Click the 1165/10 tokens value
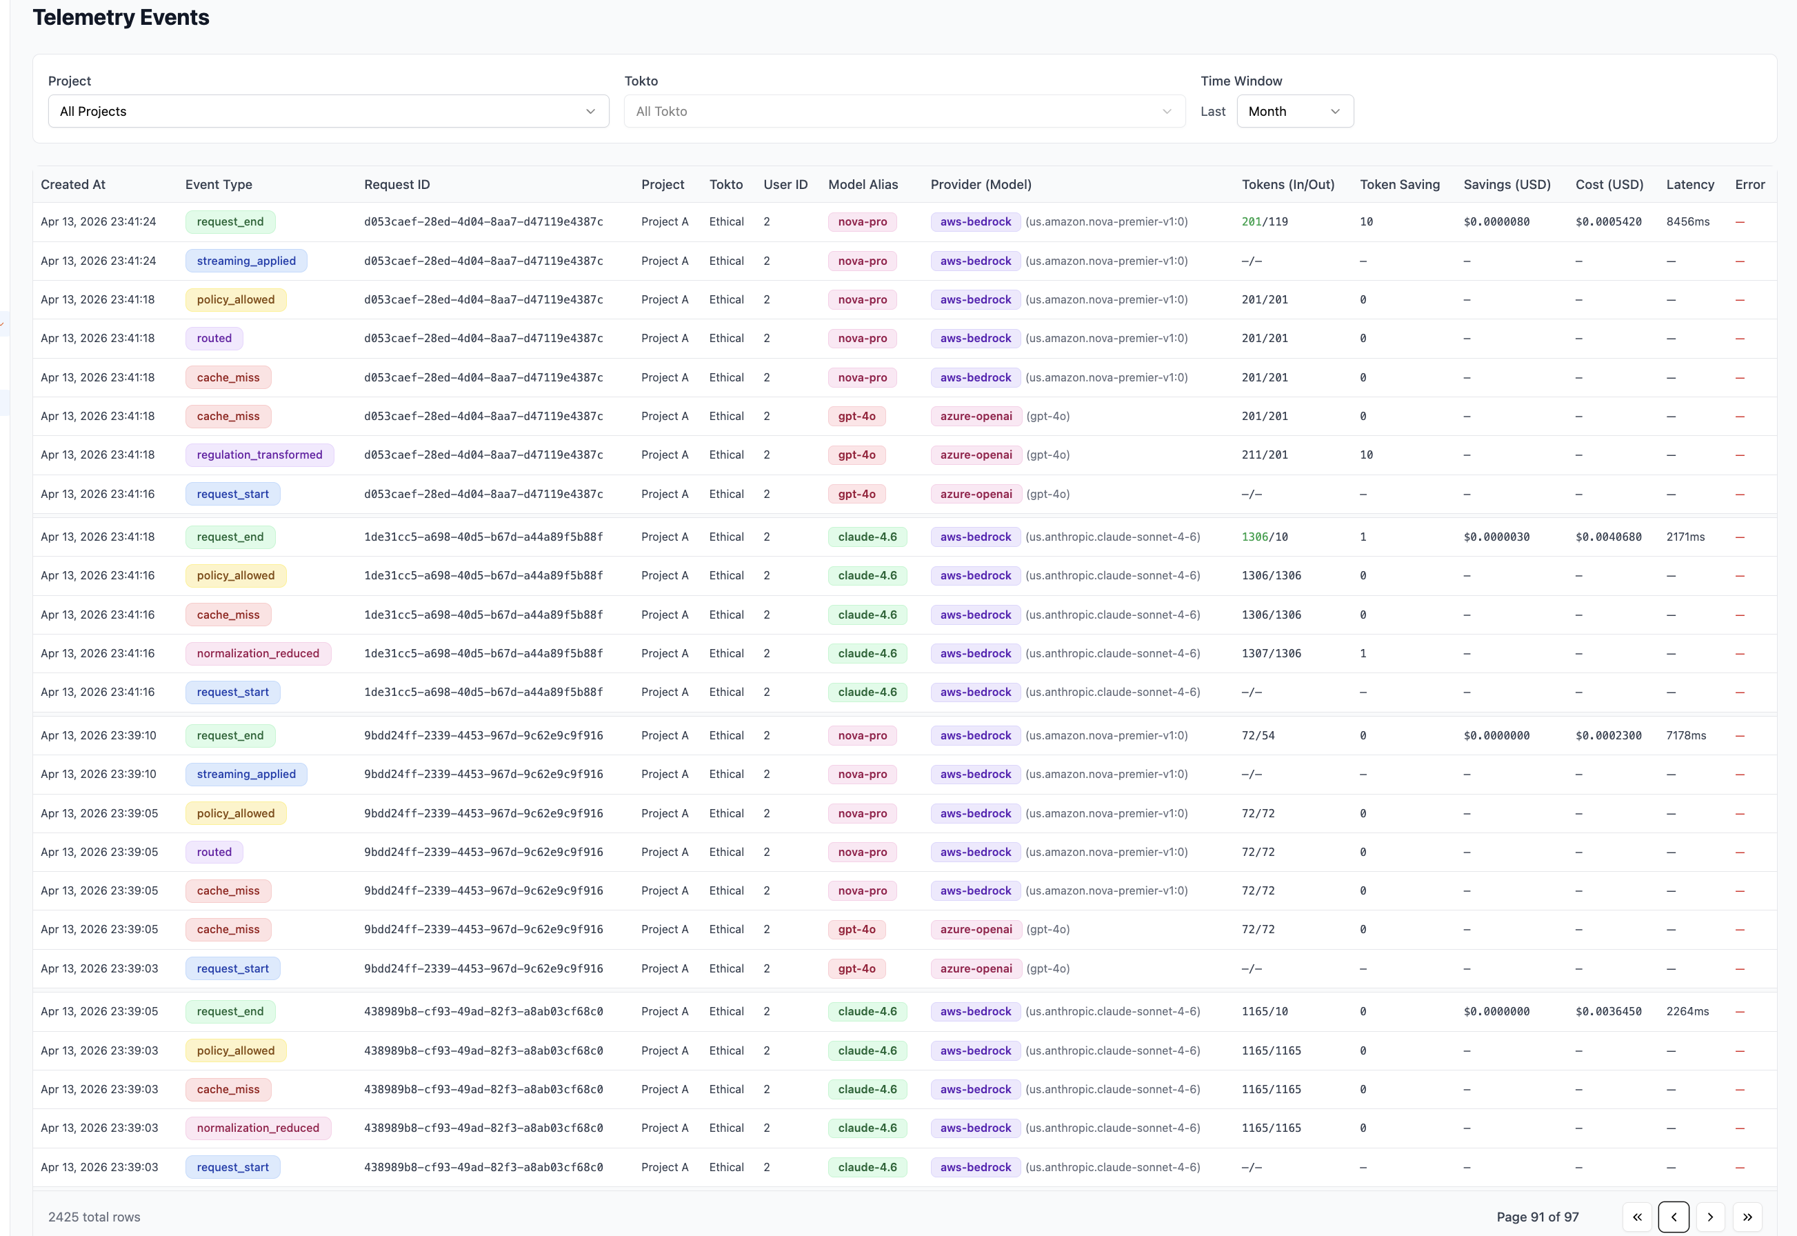 point(1265,1011)
